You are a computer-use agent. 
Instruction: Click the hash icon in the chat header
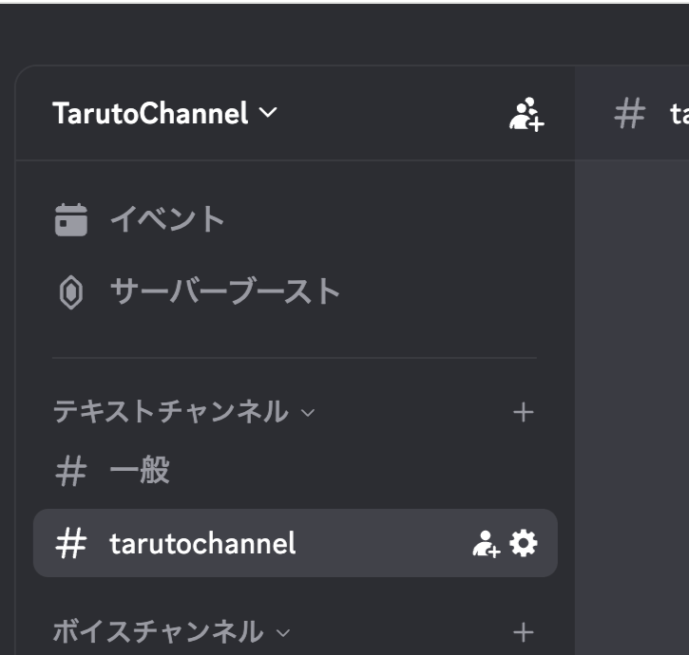tap(630, 114)
